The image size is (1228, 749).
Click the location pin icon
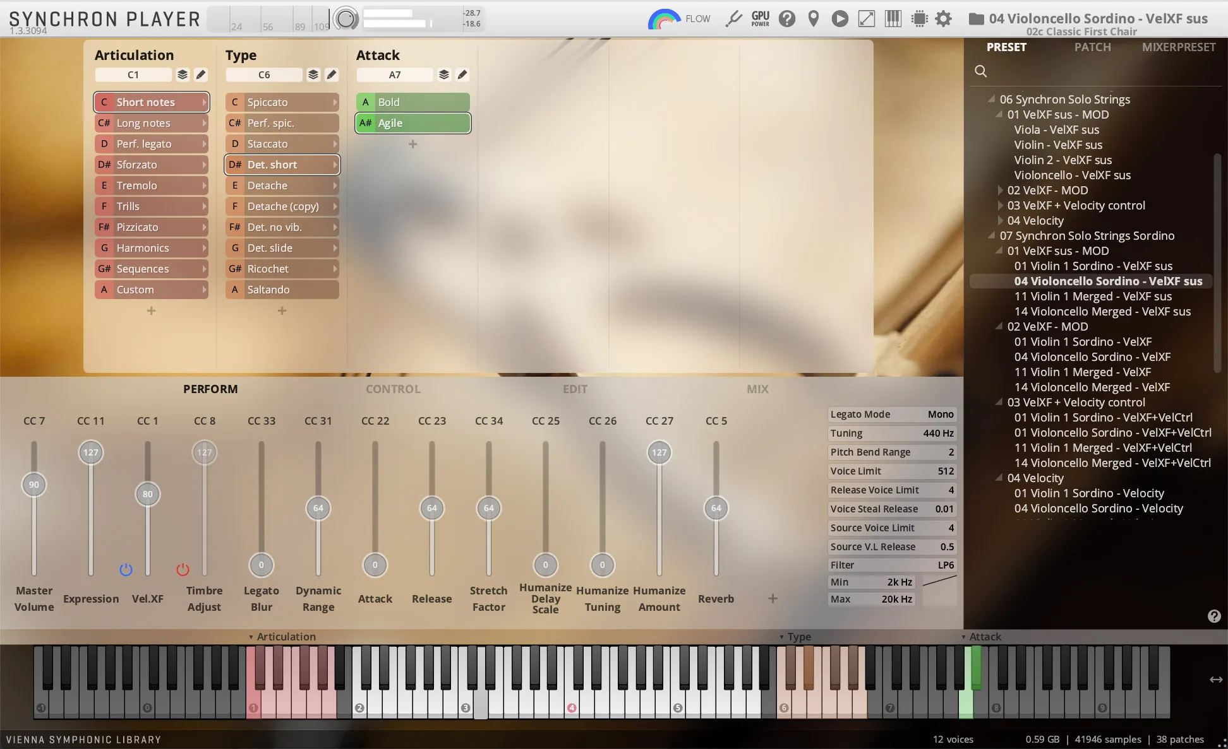814,19
